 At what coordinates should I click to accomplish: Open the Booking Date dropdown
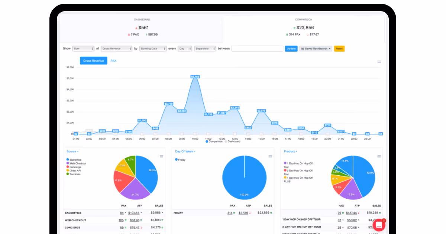click(x=153, y=49)
